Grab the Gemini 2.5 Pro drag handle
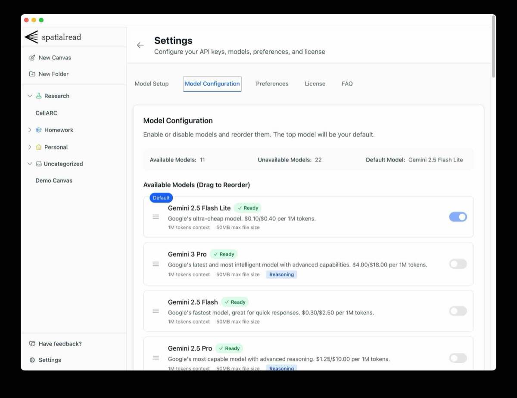The width and height of the screenshot is (517, 398). tap(156, 358)
